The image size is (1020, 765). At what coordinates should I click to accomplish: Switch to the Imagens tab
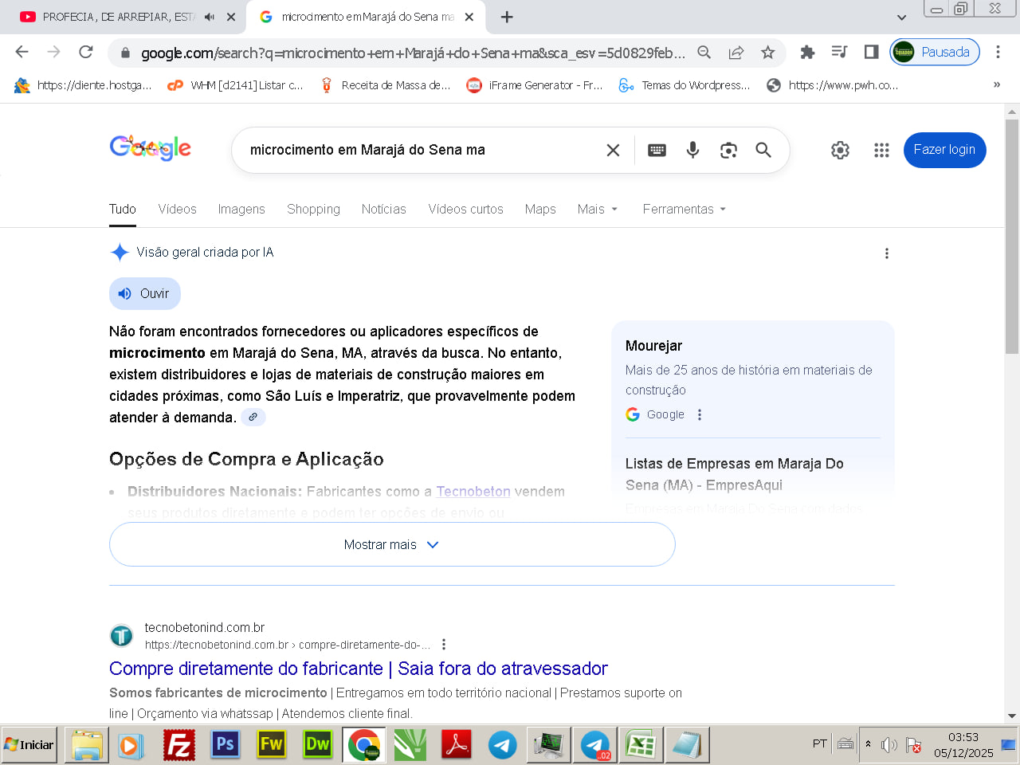click(x=241, y=209)
